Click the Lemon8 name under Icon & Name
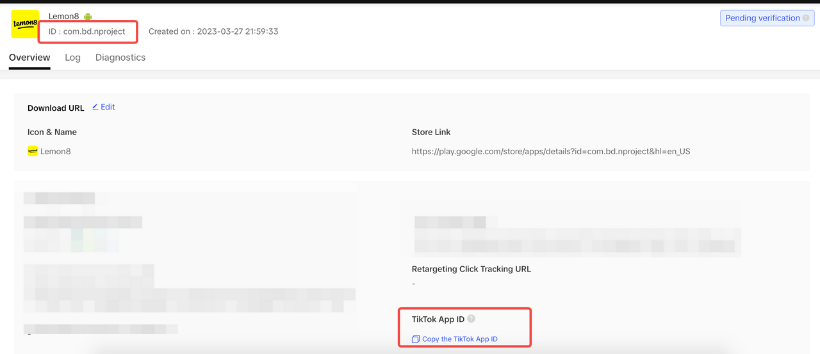This screenshot has width=820, height=354. tap(56, 152)
